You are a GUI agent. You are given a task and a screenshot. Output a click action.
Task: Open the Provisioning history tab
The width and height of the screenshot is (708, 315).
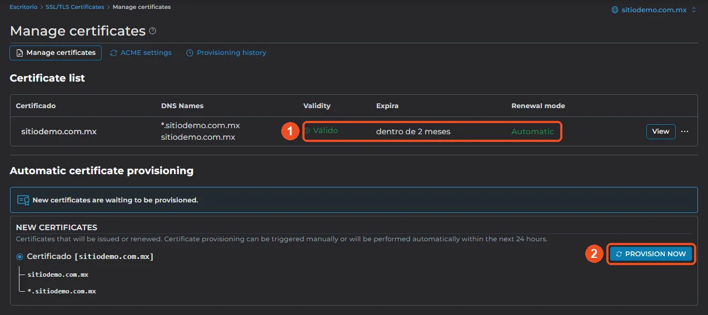[x=226, y=53]
